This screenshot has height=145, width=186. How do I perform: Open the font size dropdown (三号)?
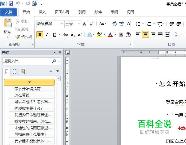(79, 24)
